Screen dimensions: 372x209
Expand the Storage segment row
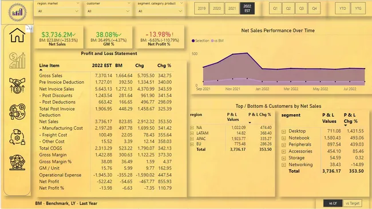[284, 158]
